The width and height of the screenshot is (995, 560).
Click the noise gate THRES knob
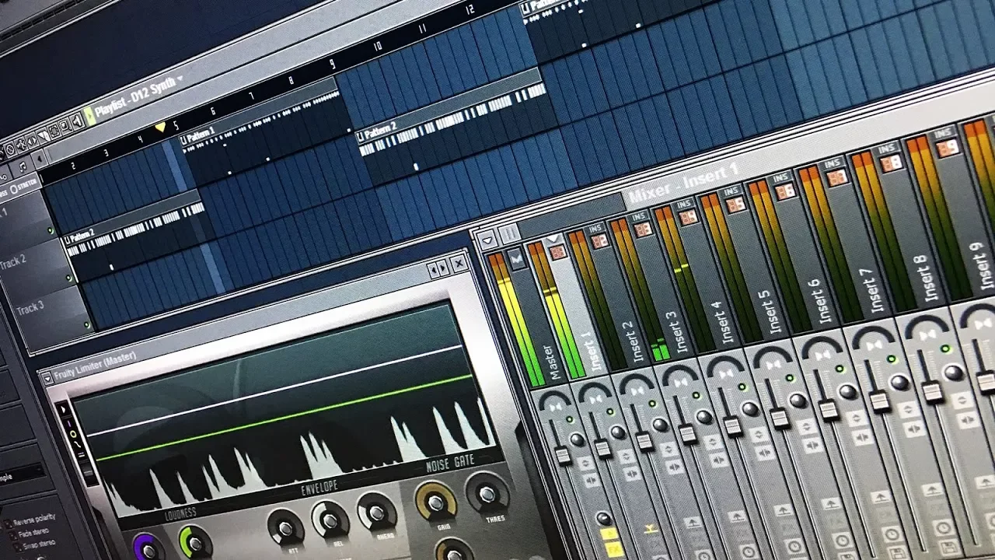point(487,493)
